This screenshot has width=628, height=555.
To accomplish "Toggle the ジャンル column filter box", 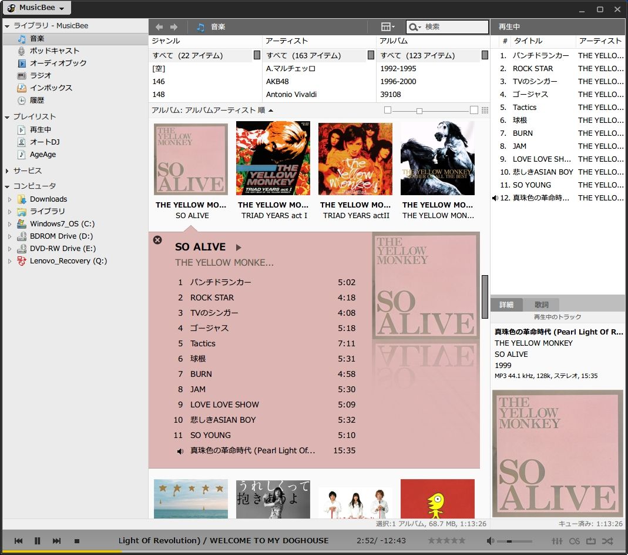I will [x=257, y=55].
